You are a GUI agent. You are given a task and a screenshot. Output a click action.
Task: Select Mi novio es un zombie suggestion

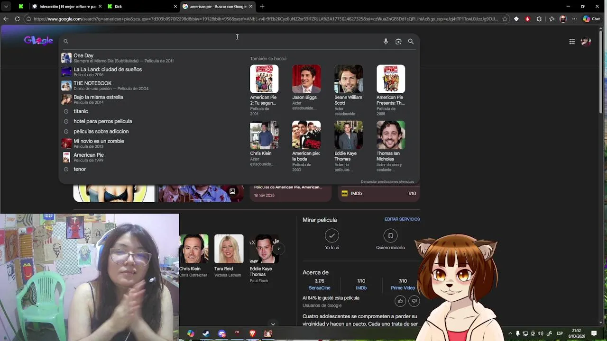pyautogui.click(x=152, y=143)
